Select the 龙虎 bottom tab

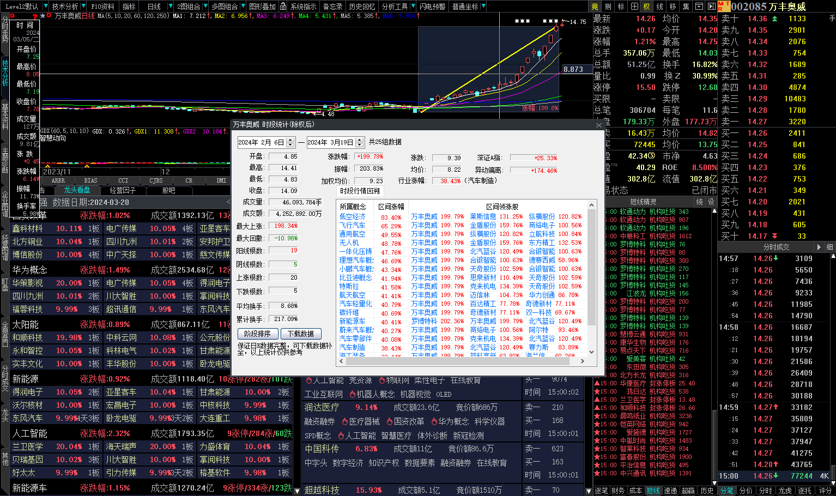coord(785,491)
